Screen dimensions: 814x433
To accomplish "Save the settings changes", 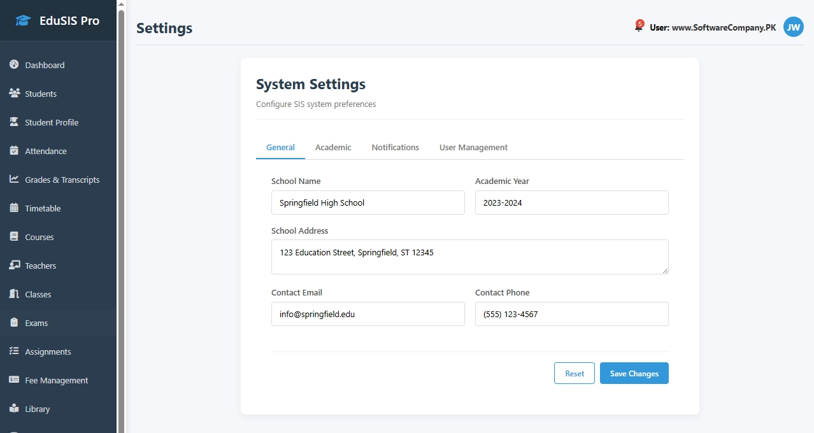I will 634,373.
